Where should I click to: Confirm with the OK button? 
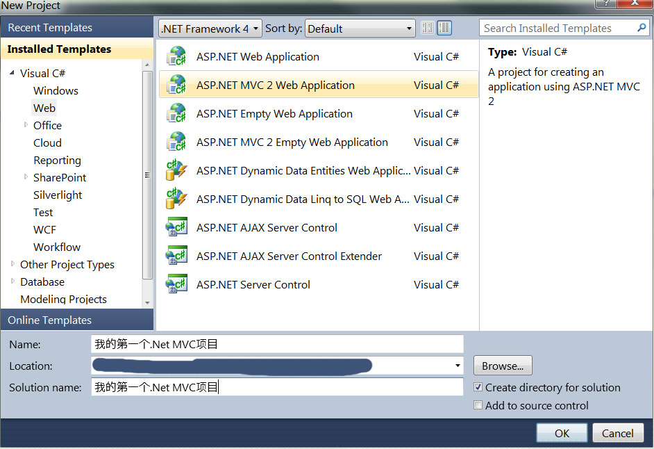point(562,433)
